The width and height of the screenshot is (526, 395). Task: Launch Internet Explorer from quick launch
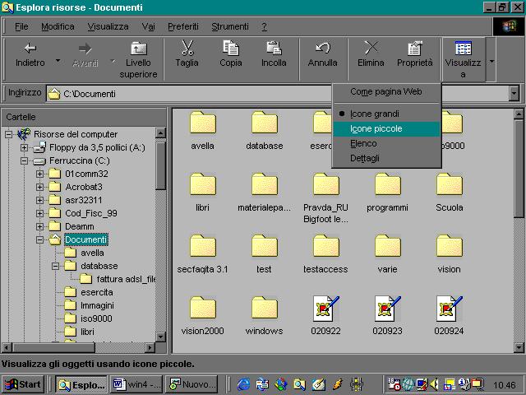click(244, 384)
